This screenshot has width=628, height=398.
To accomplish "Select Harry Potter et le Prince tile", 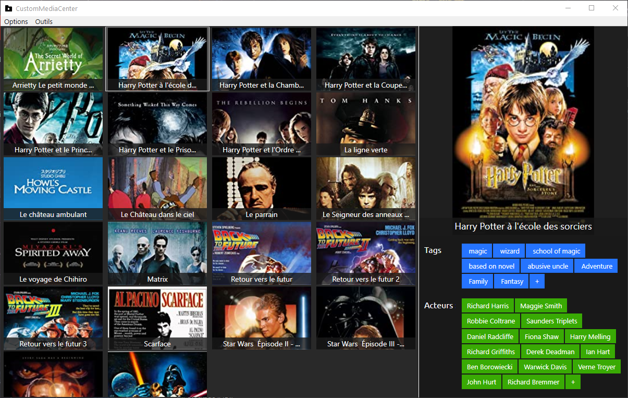I will pyautogui.click(x=53, y=124).
